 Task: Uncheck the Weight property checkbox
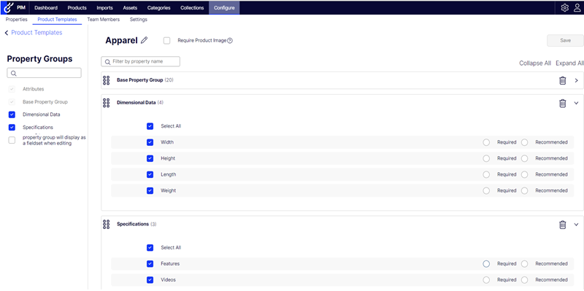[150, 190]
